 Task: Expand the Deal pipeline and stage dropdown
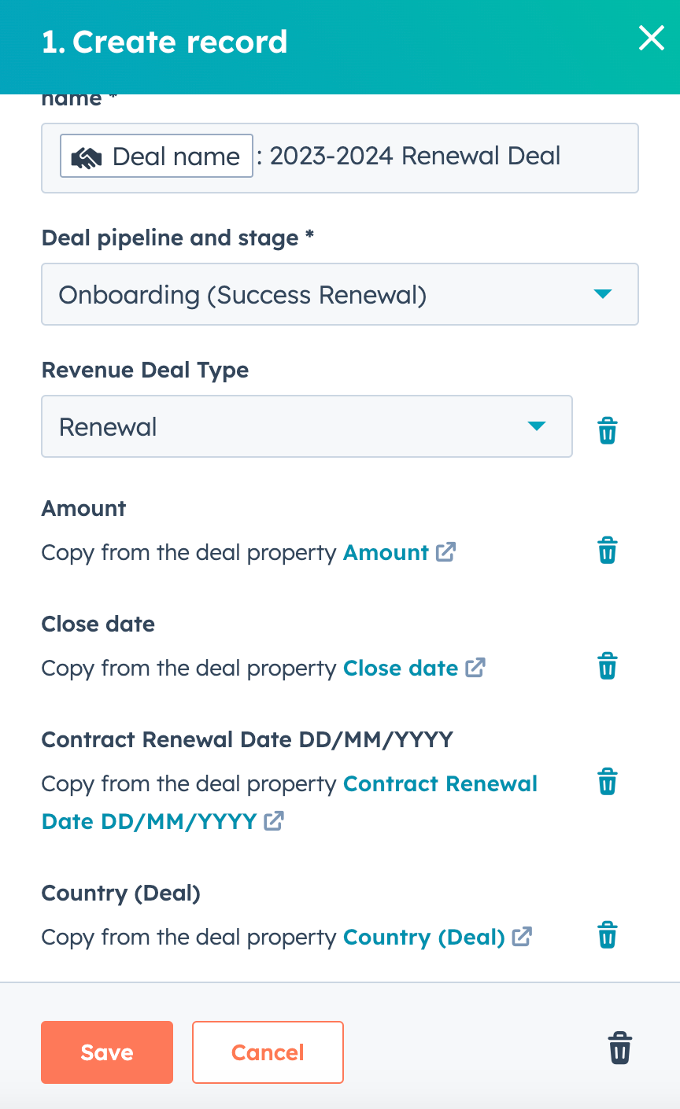click(339, 295)
